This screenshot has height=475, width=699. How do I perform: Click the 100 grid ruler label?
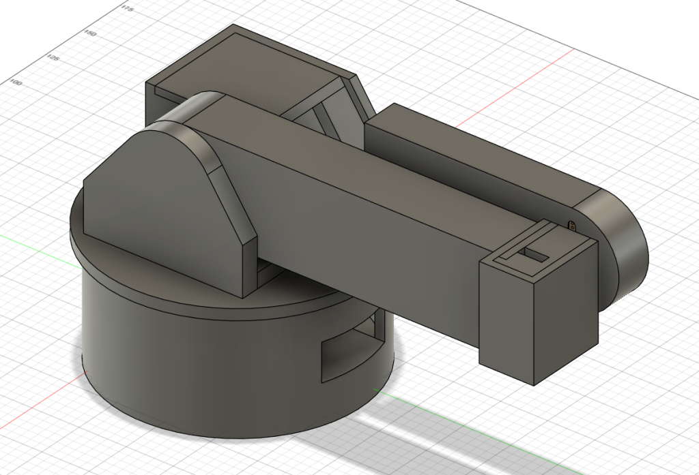[x=16, y=82]
